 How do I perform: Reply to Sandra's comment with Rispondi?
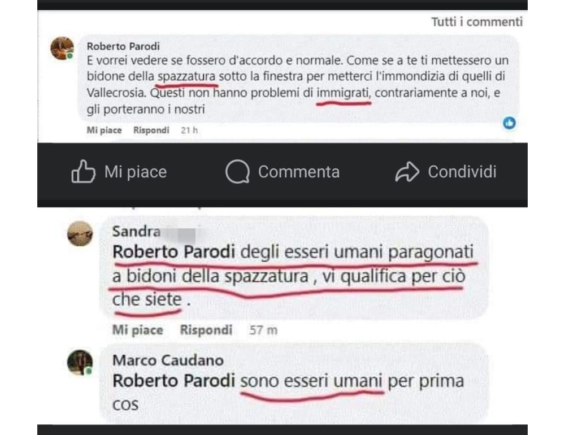tap(206, 330)
